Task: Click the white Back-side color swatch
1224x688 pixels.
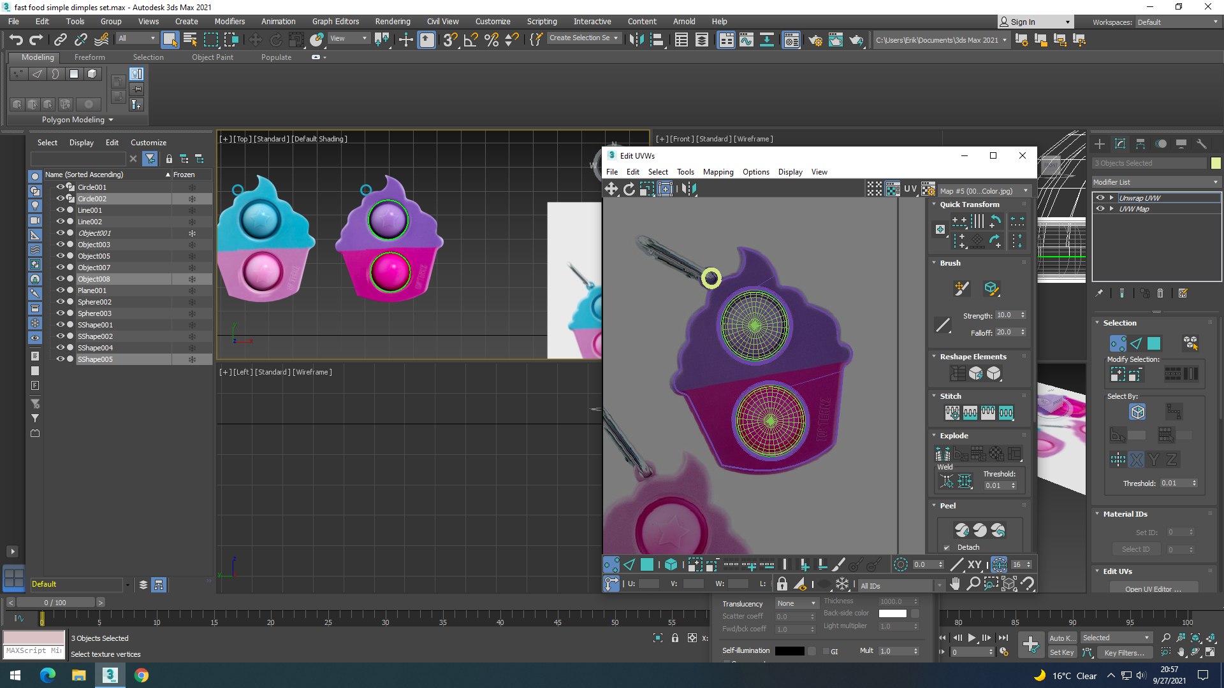Action: click(892, 613)
